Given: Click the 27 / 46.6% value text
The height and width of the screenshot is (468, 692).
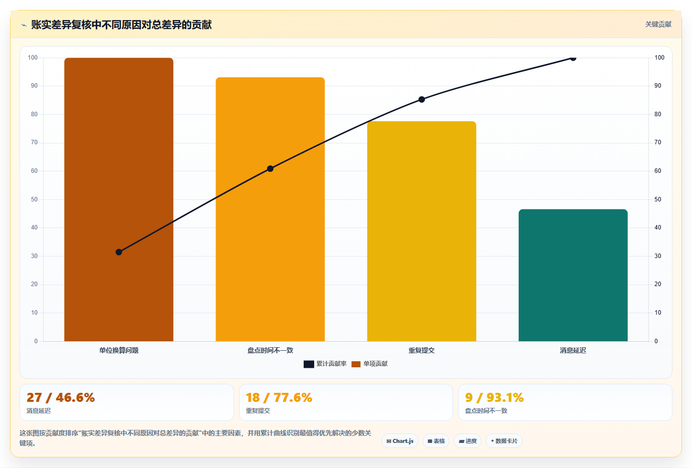Looking at the screenshot, I should pyautogui.click(x=61, y=397).
